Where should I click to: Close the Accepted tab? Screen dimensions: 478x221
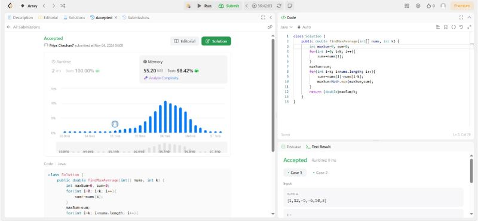click(116, 18)
